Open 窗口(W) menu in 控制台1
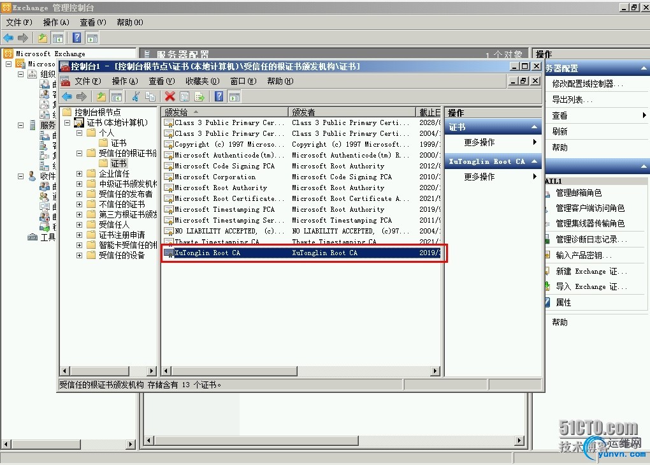650x465 pixels. click(x=243, y=81)
